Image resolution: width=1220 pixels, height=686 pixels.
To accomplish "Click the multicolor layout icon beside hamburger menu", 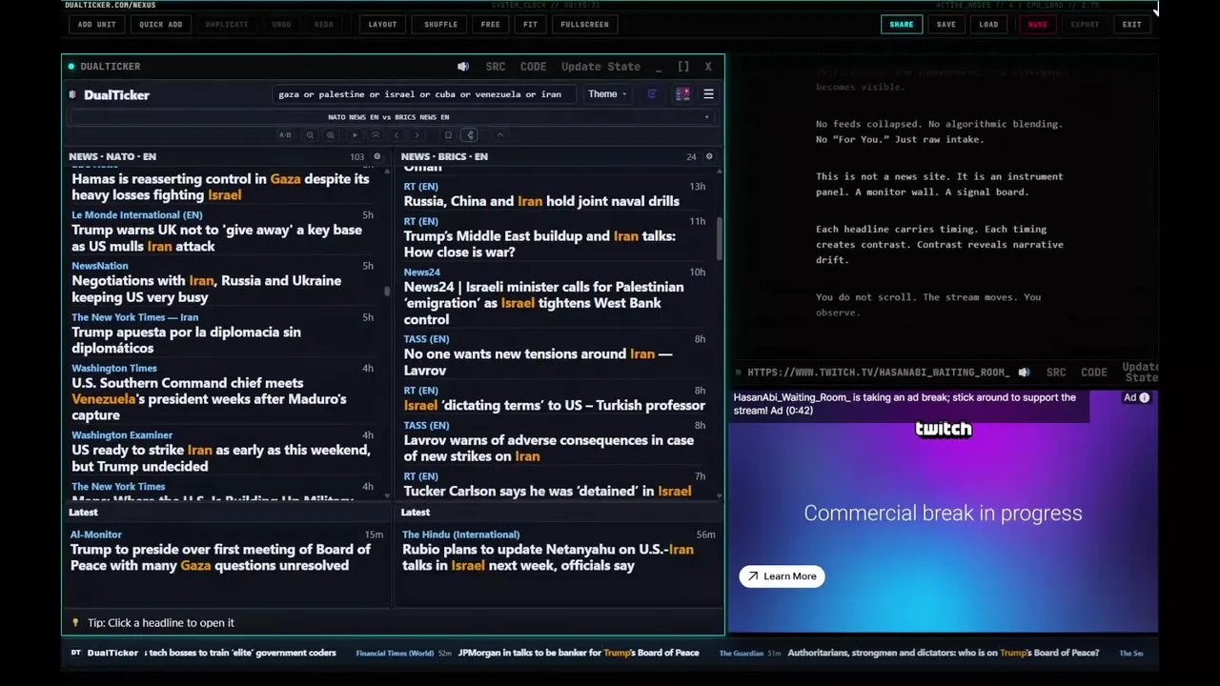I will pyautogui.click(x=682, y=94).
